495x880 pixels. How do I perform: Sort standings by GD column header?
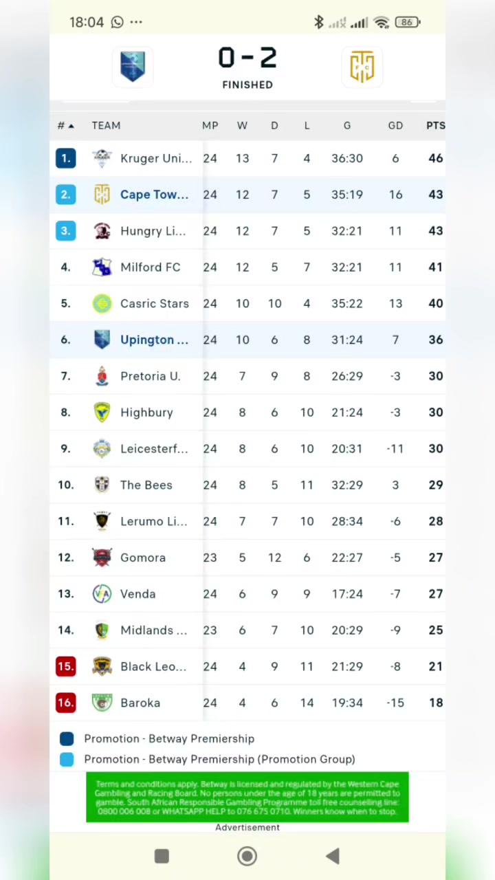[395, 125]
